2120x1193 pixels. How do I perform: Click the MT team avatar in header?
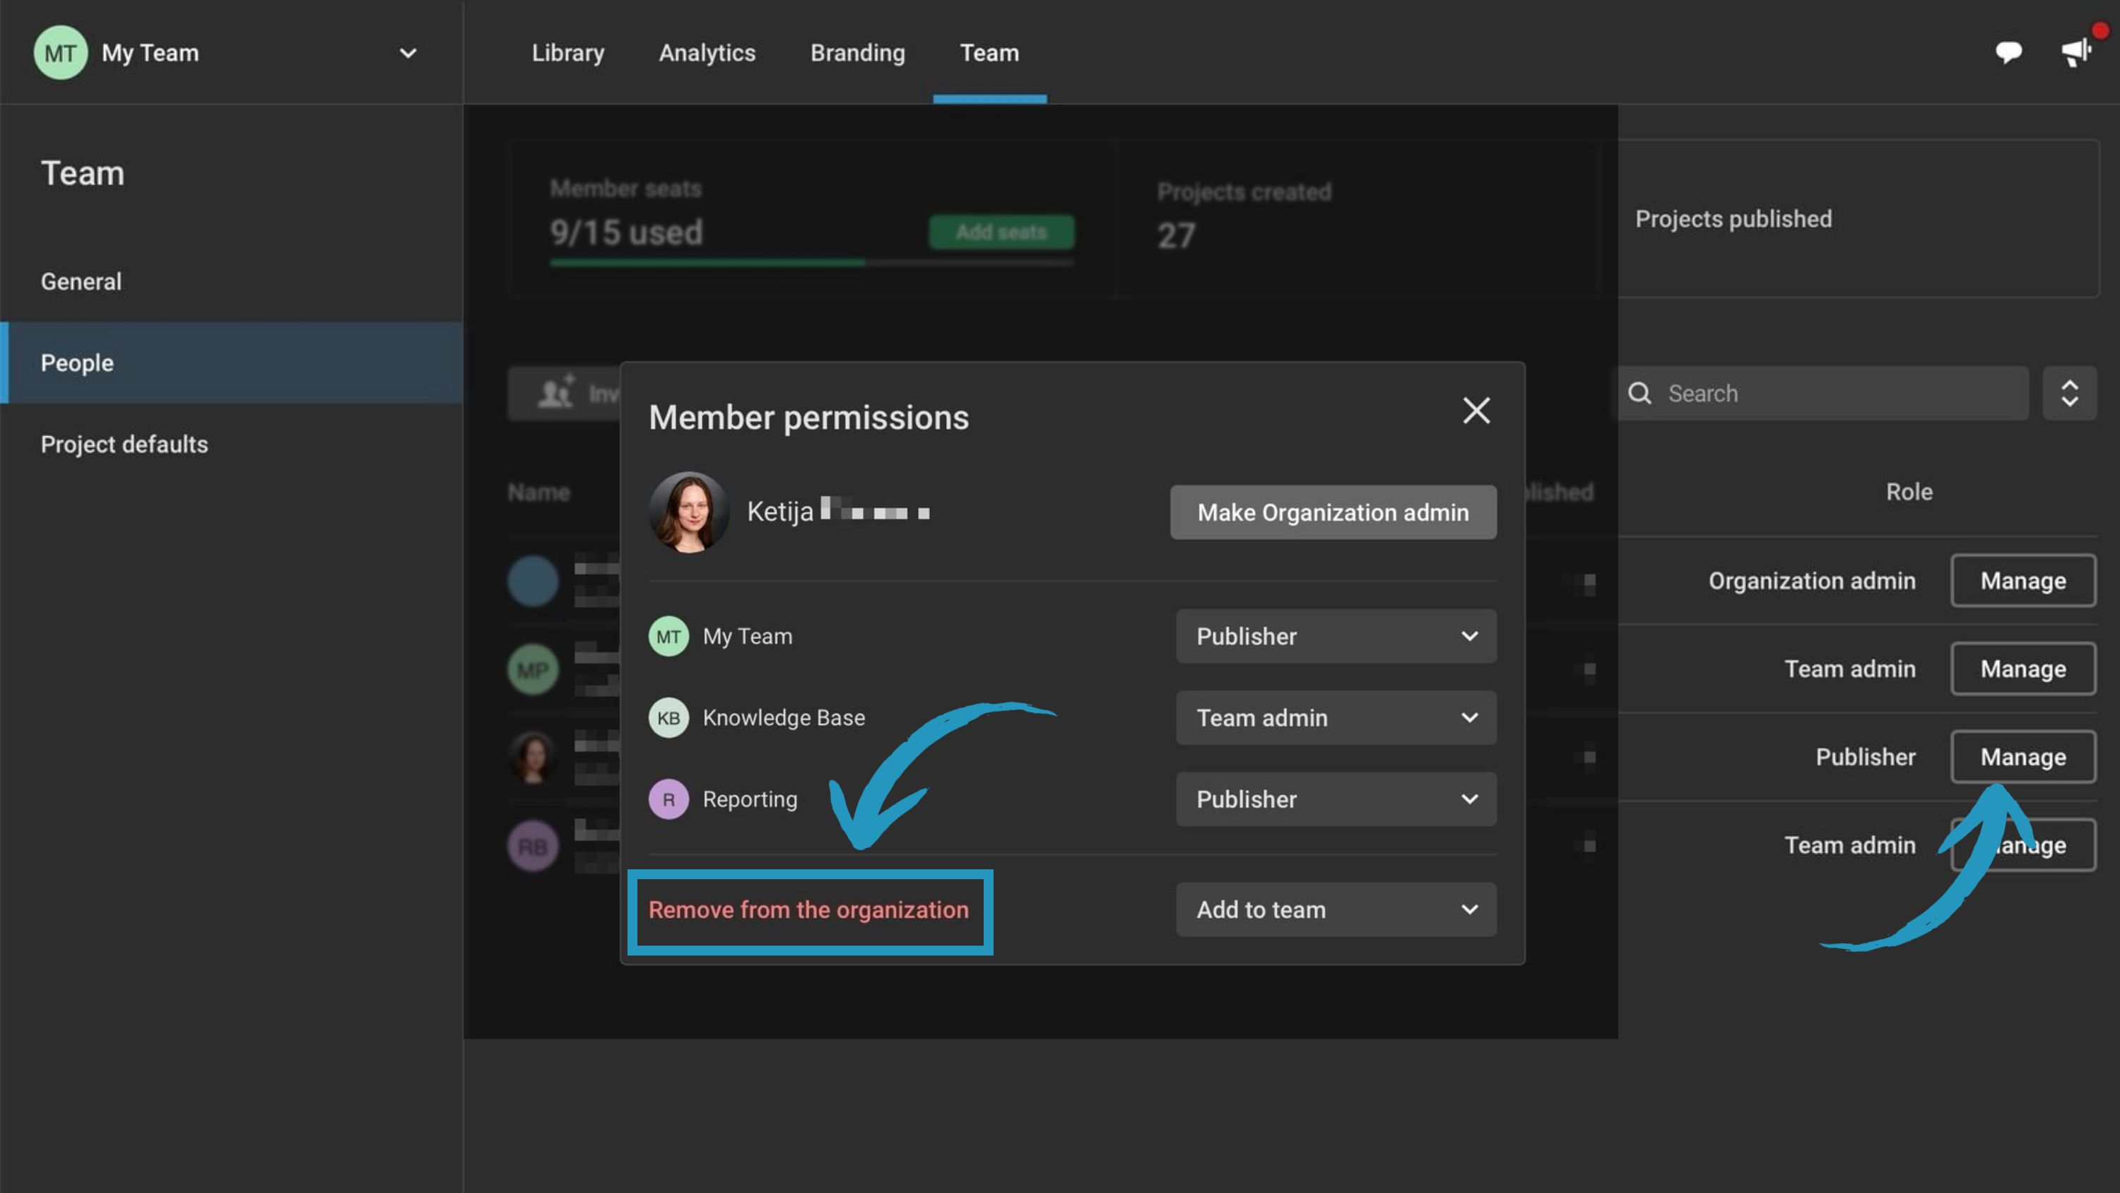click(x=60, y=53)
